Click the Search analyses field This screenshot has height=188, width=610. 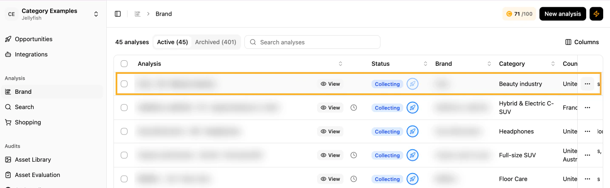click(312, 42)
